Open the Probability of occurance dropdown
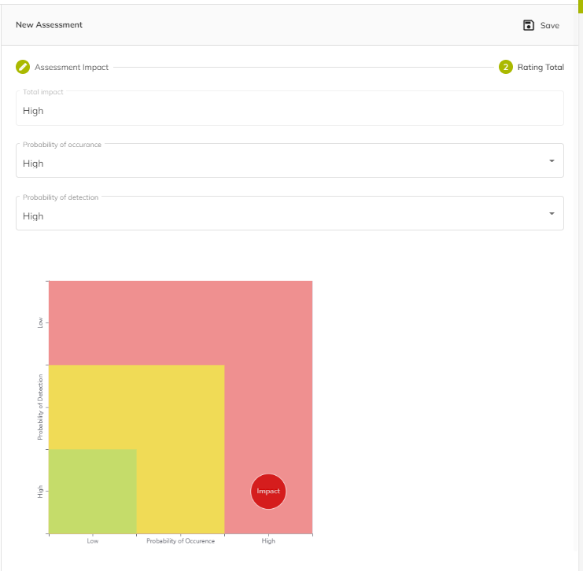This screenshot has width=583, height=571. click(x=290, y=160)
